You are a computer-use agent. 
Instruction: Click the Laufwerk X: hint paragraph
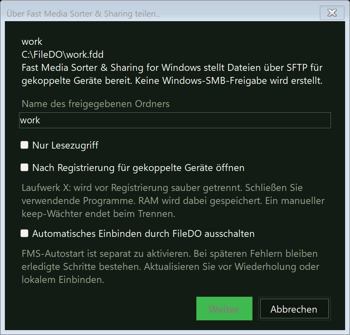pos(173,201)
